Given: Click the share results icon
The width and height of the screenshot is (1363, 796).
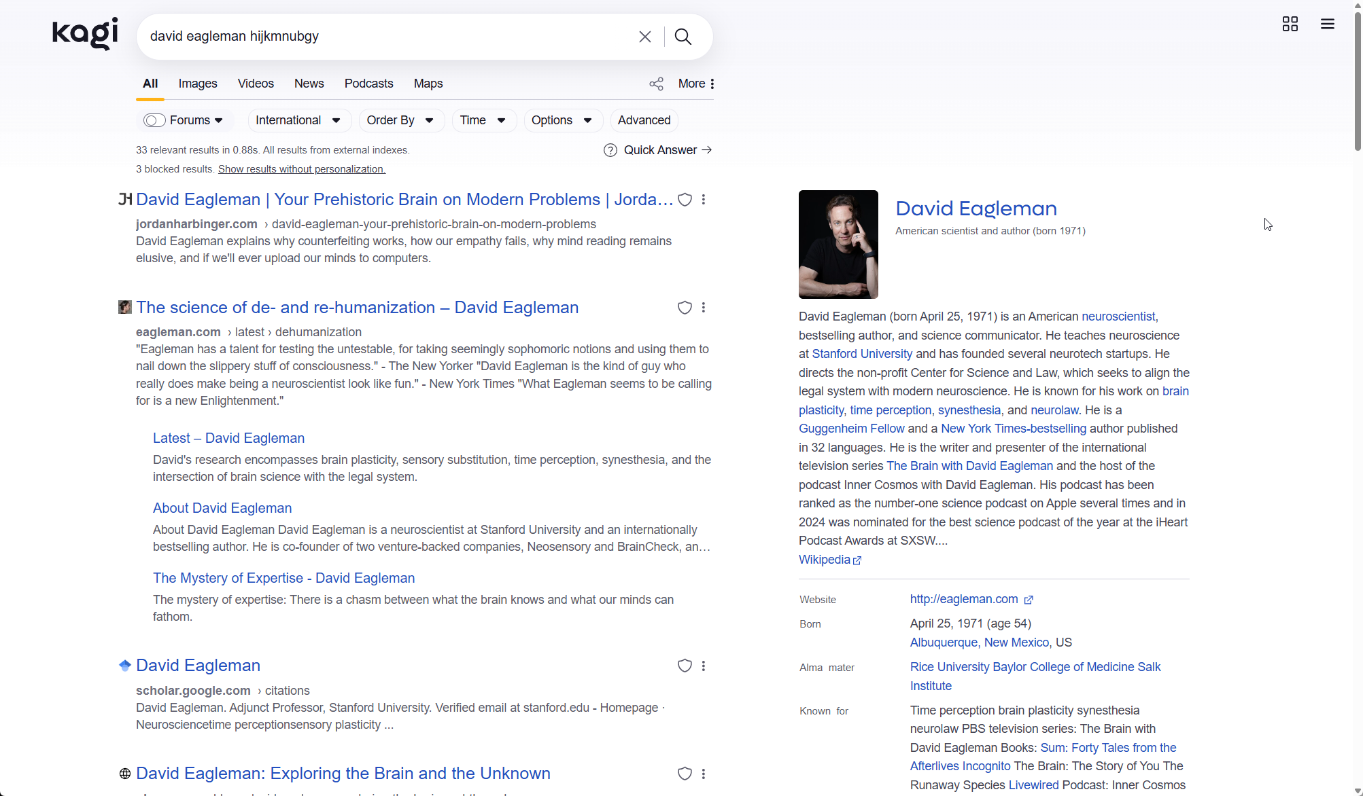Looking at the screenshot, I should tap(656, 84).
